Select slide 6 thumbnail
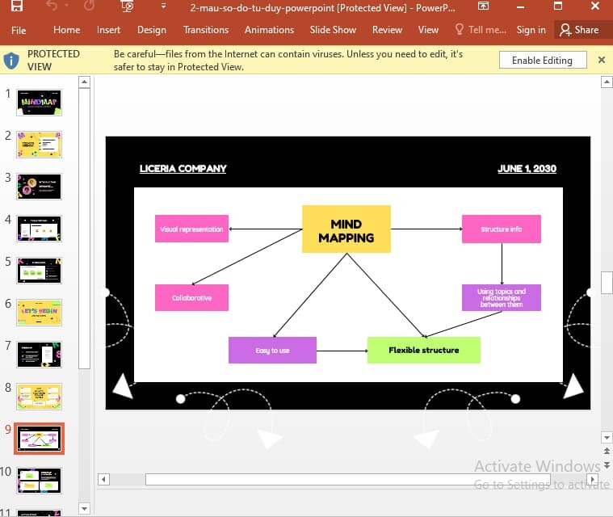This screenshot has width=613, height=517. click(39, 313)
